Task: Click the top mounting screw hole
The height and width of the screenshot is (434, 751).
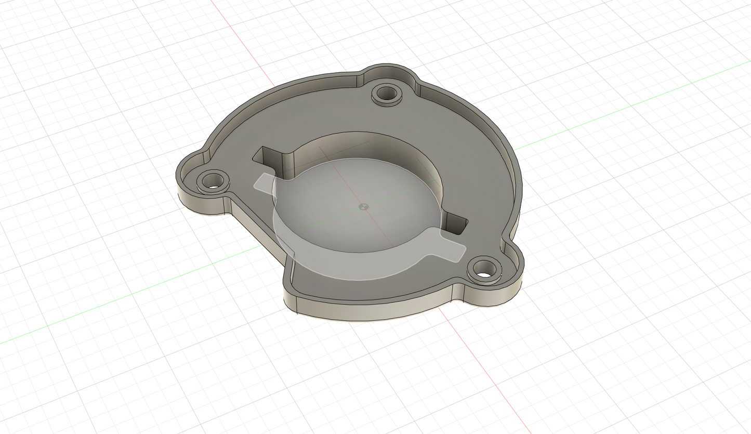Action: (x=387, y=94)
